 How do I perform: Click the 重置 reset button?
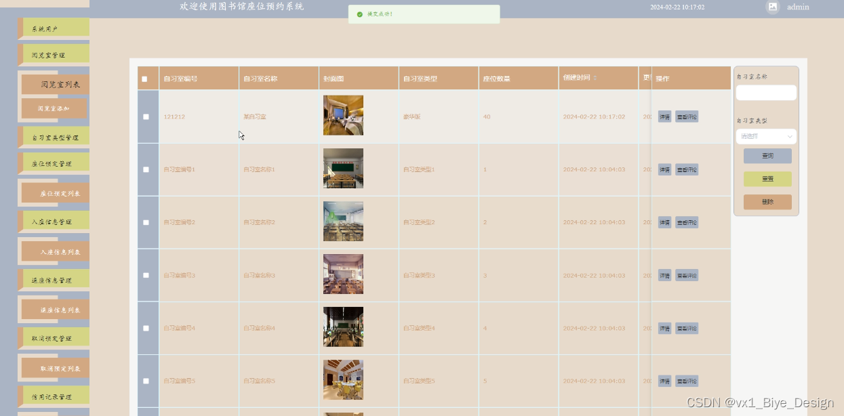tap(767, 179)
